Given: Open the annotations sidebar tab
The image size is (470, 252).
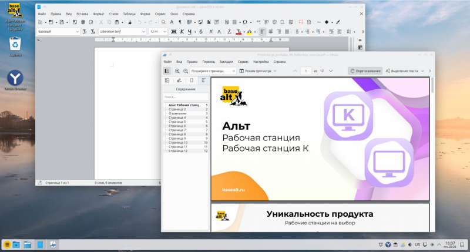Looking at the screenshot, I should coord(179,80).
